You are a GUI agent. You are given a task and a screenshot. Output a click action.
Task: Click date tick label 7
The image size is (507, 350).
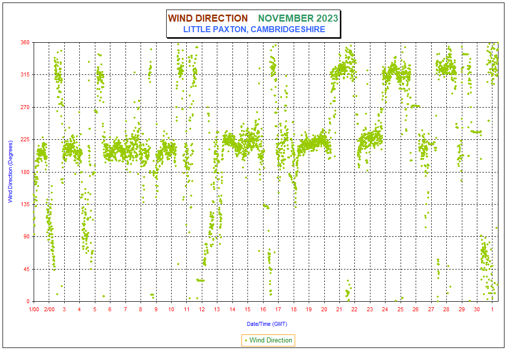pyautogui.click(x=125, y=309)
